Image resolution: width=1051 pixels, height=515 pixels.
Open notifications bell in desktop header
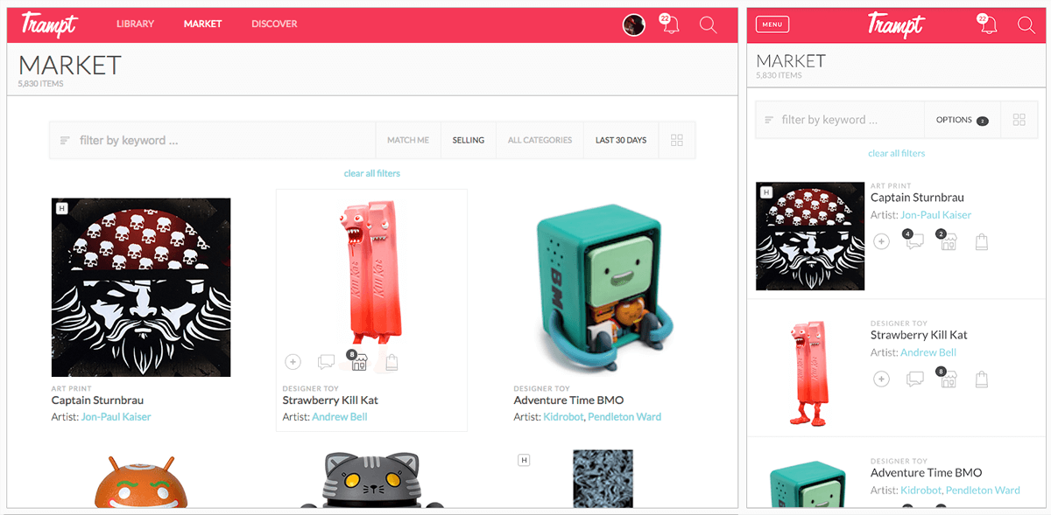pyautogui.click(x=670, y=24)
